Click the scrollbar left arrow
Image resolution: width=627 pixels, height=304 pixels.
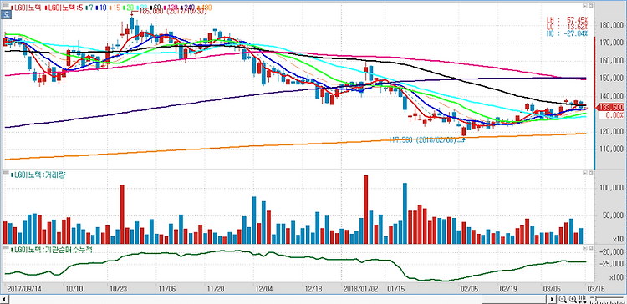coord(4,299)
